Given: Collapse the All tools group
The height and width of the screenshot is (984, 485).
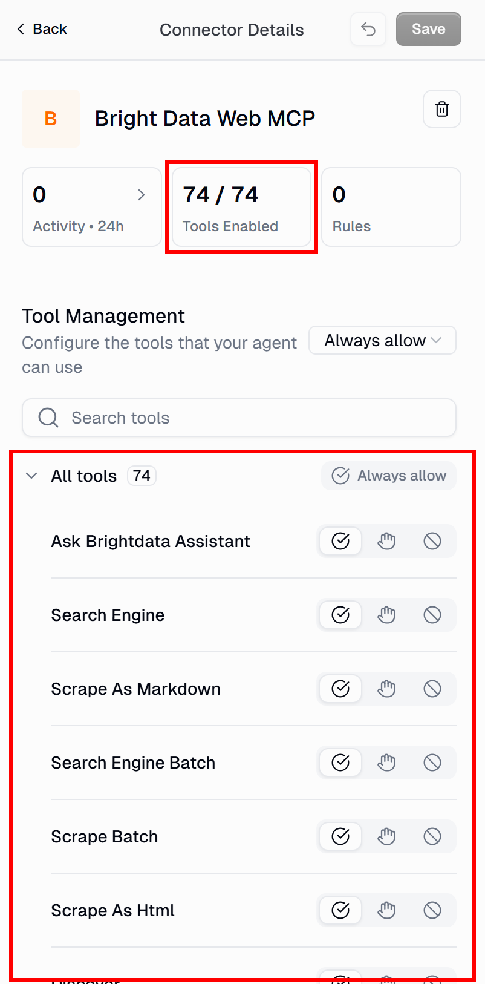Looking at the screenshot, I should tap(31, 476).
